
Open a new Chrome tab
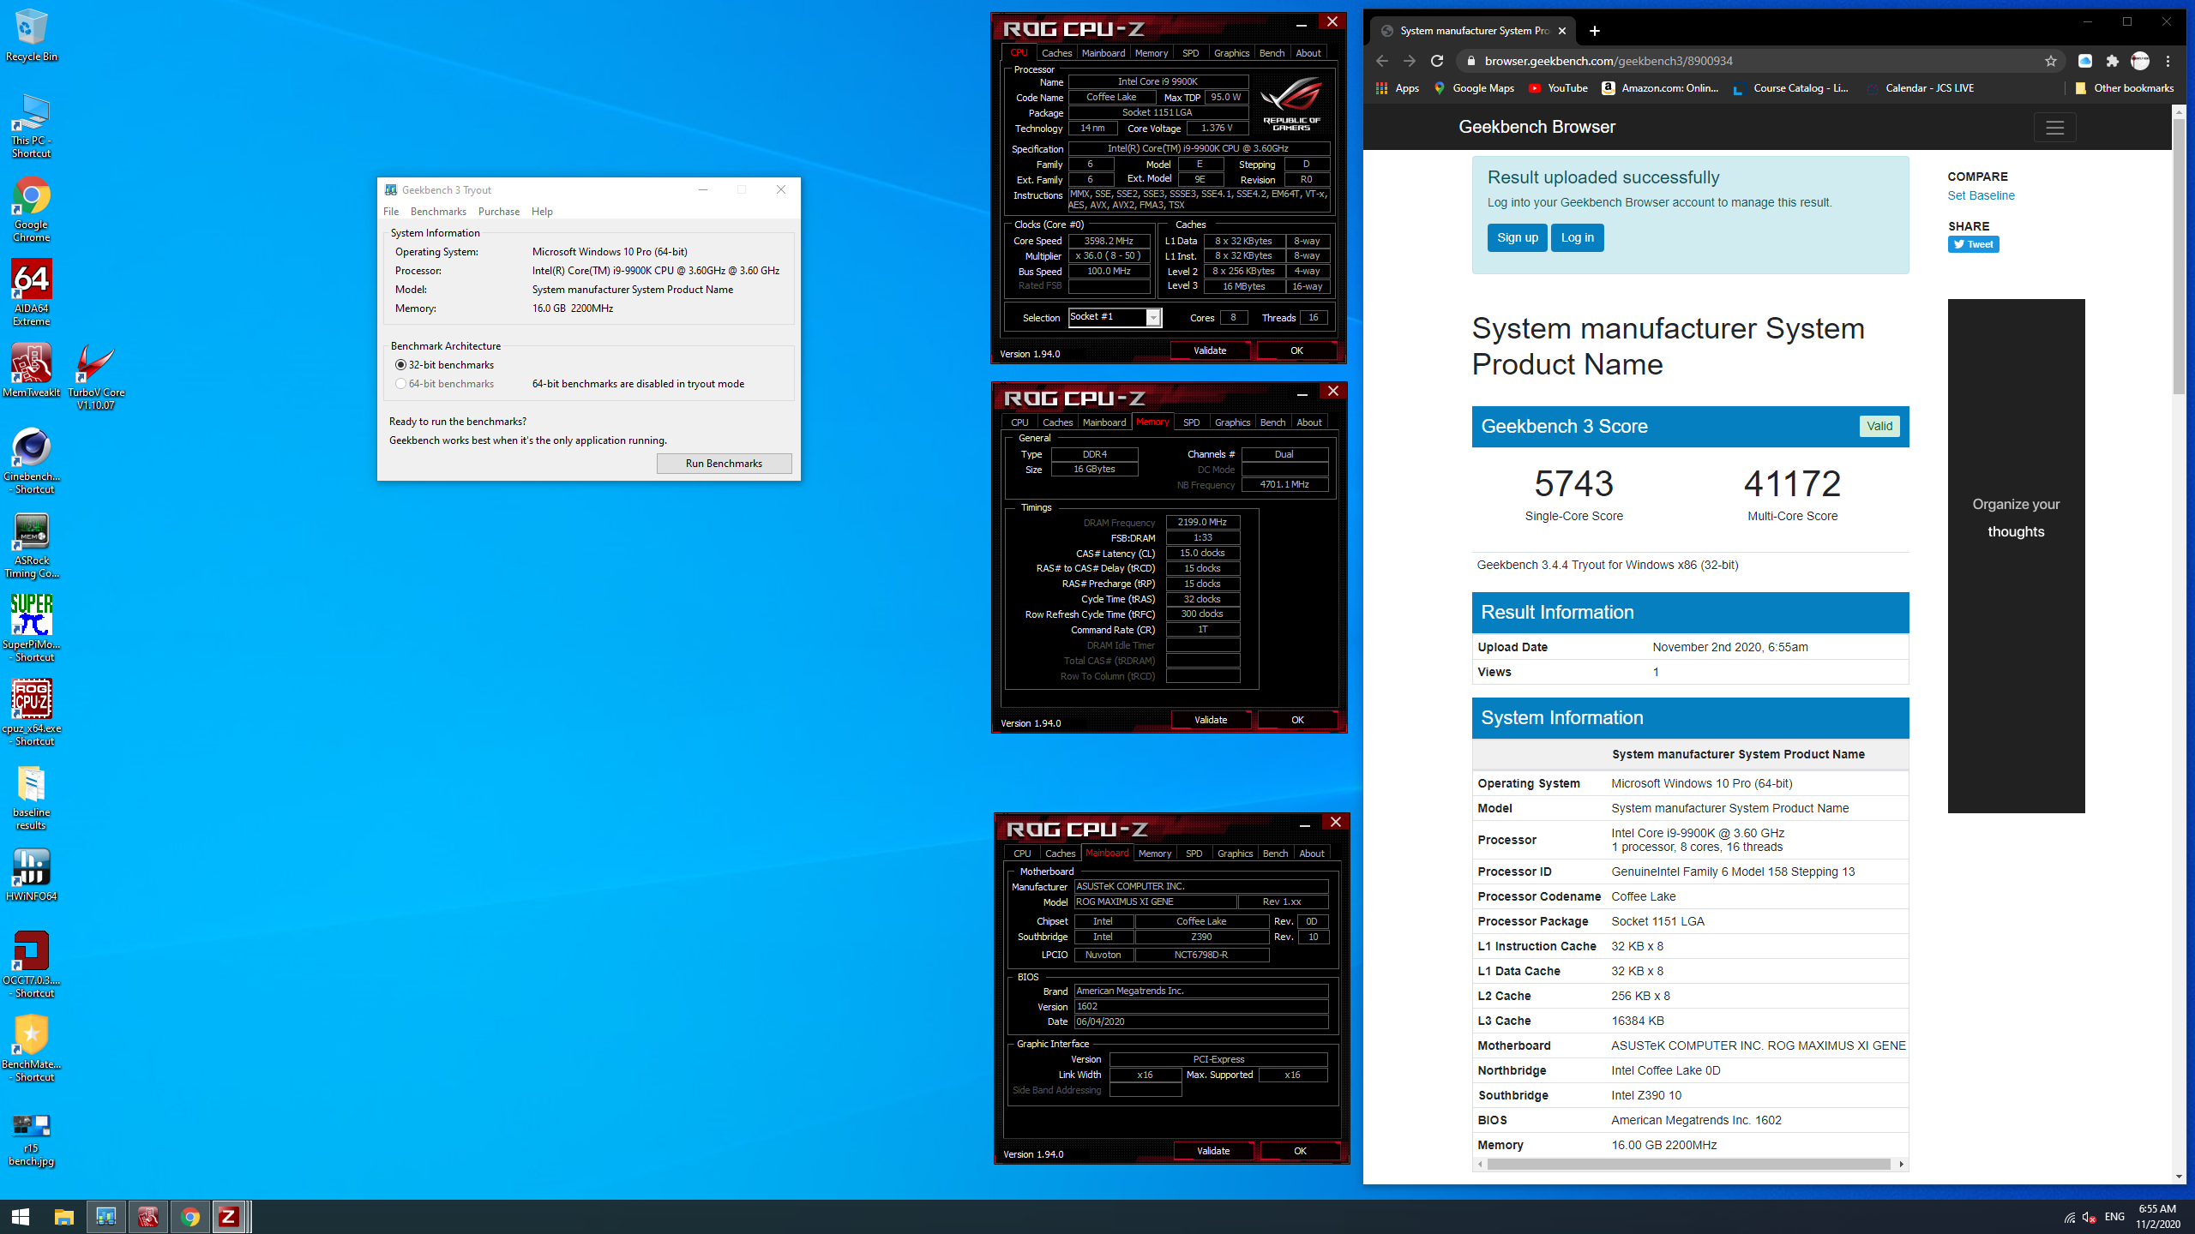coord(1595,31)
